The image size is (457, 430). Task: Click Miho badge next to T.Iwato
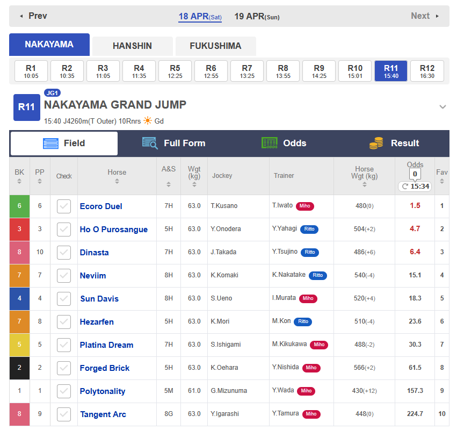(x=305, y=206)
